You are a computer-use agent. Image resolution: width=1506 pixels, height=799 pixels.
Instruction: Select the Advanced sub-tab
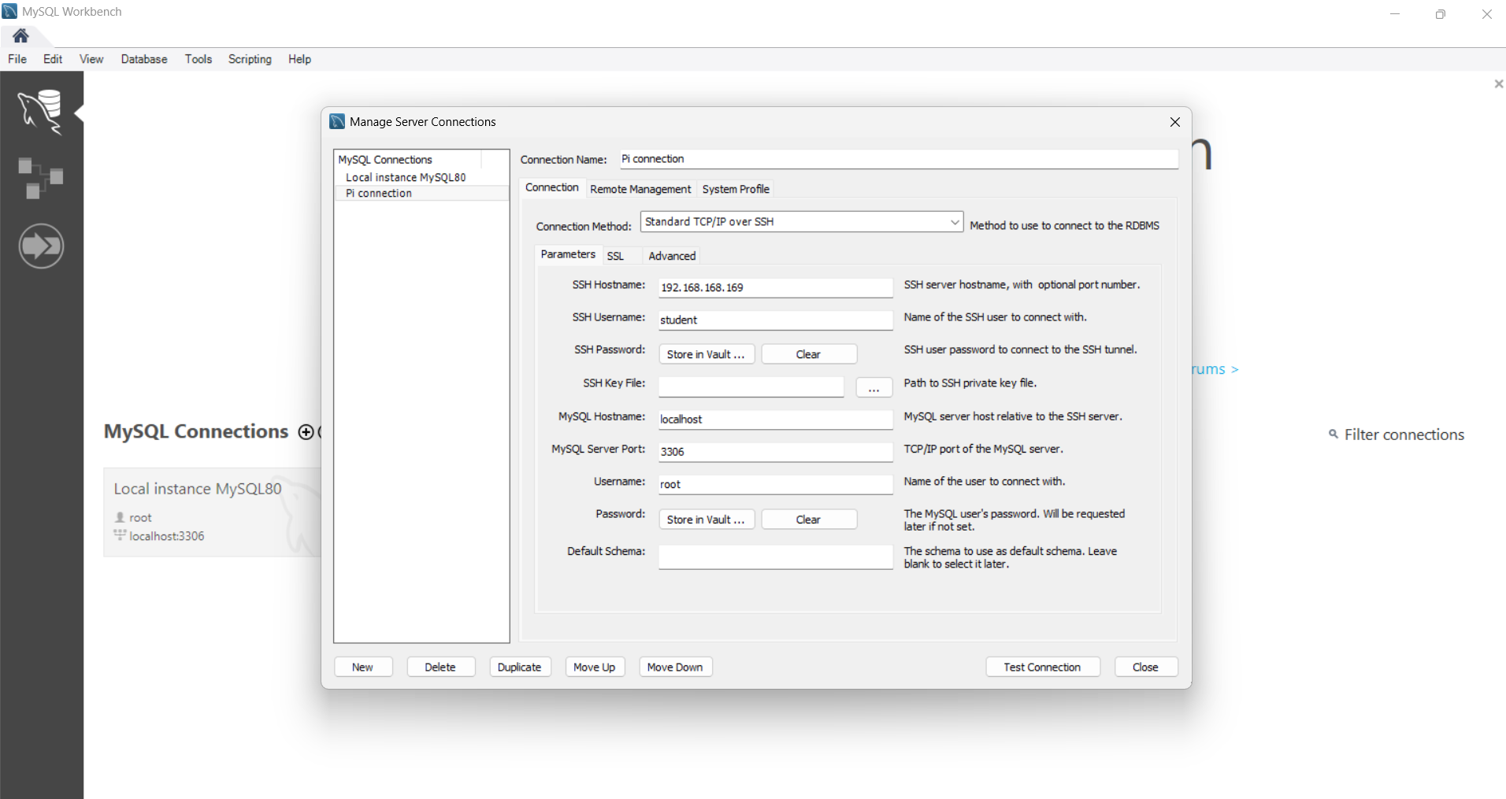point(672,256)
